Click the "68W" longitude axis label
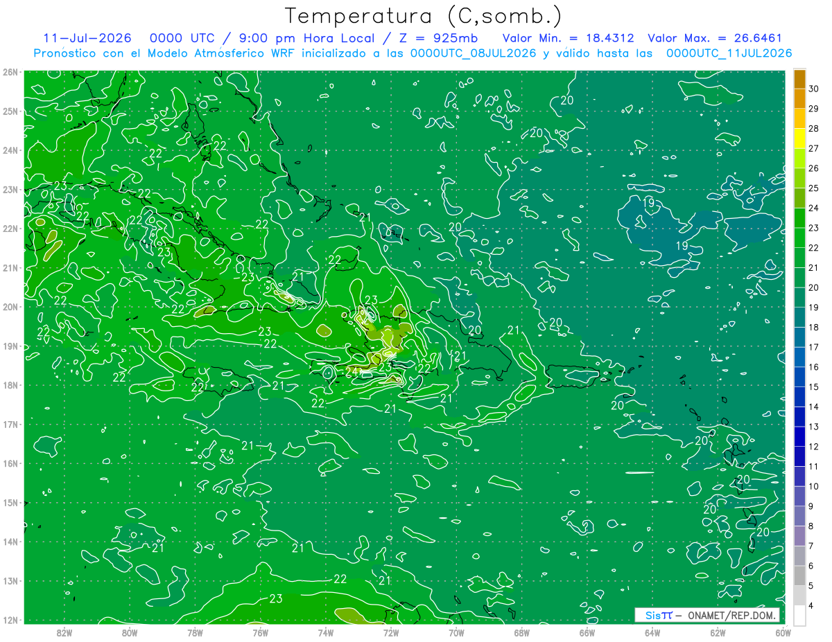The height and width of the screenshot is (642, 832). click(x=521, y=632)
